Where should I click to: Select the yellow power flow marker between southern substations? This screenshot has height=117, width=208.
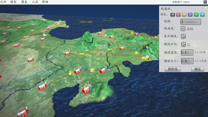click(92, 70)
